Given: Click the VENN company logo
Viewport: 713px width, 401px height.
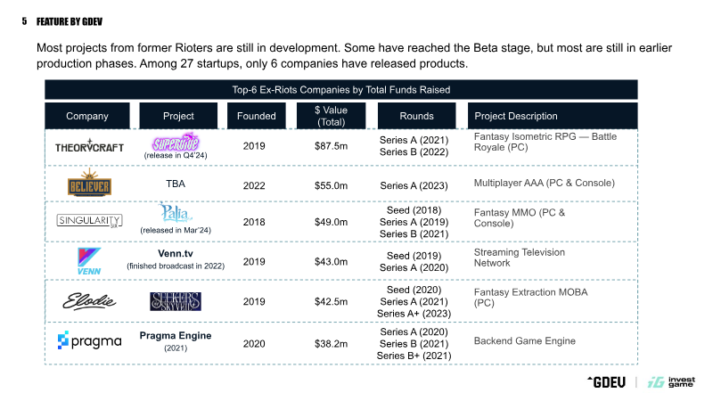Looking at the screenshot, I should coord(89,261).
